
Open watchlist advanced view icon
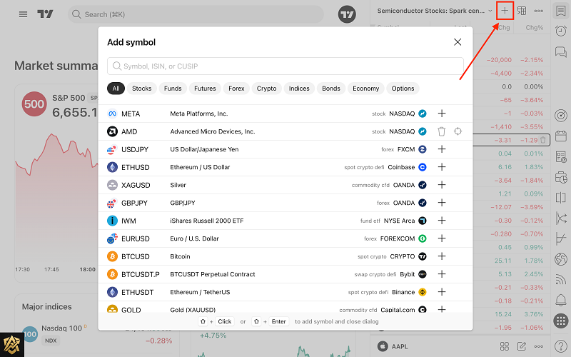(522, 11)
